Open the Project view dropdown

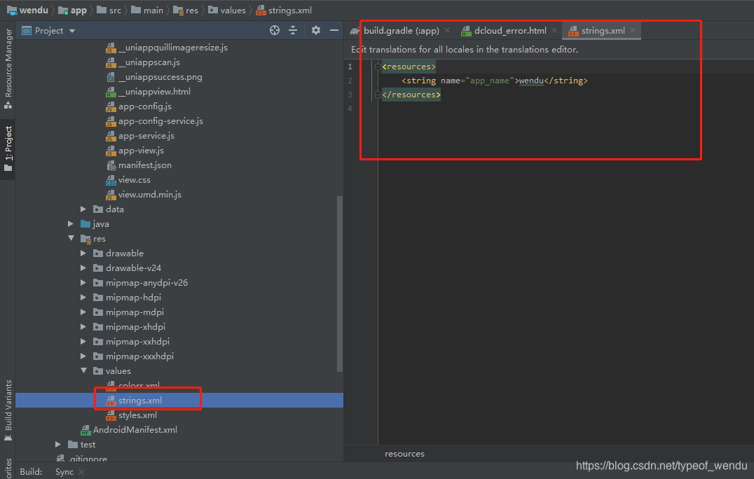[x=72, y=31]
